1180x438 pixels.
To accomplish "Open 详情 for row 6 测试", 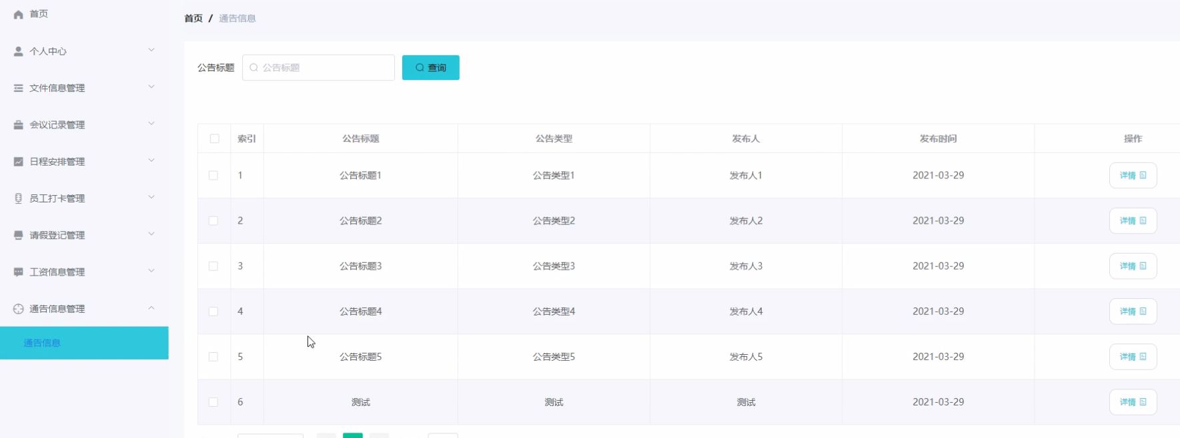I will 1133,402.
